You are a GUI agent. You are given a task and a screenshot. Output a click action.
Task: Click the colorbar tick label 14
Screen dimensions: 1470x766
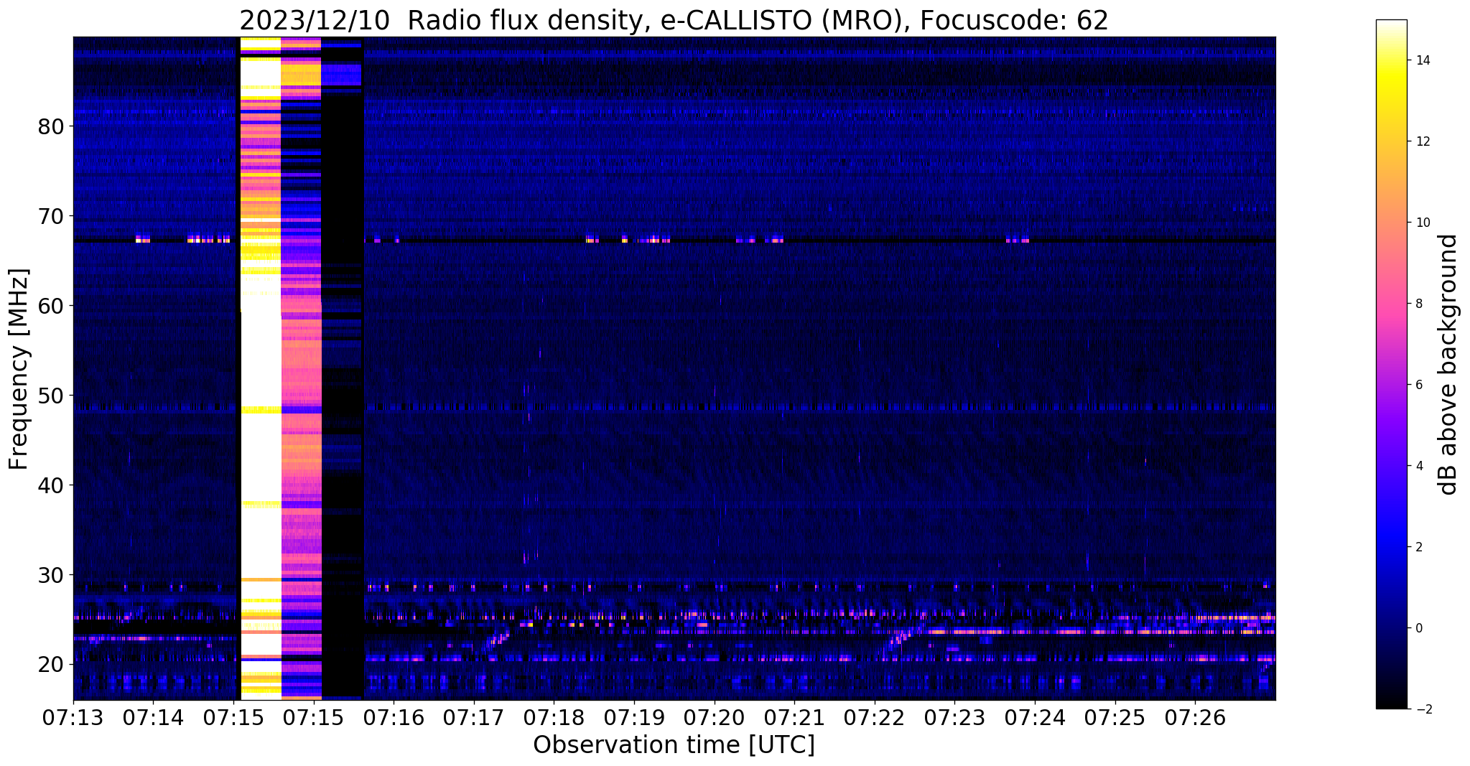click(1422, 61)
